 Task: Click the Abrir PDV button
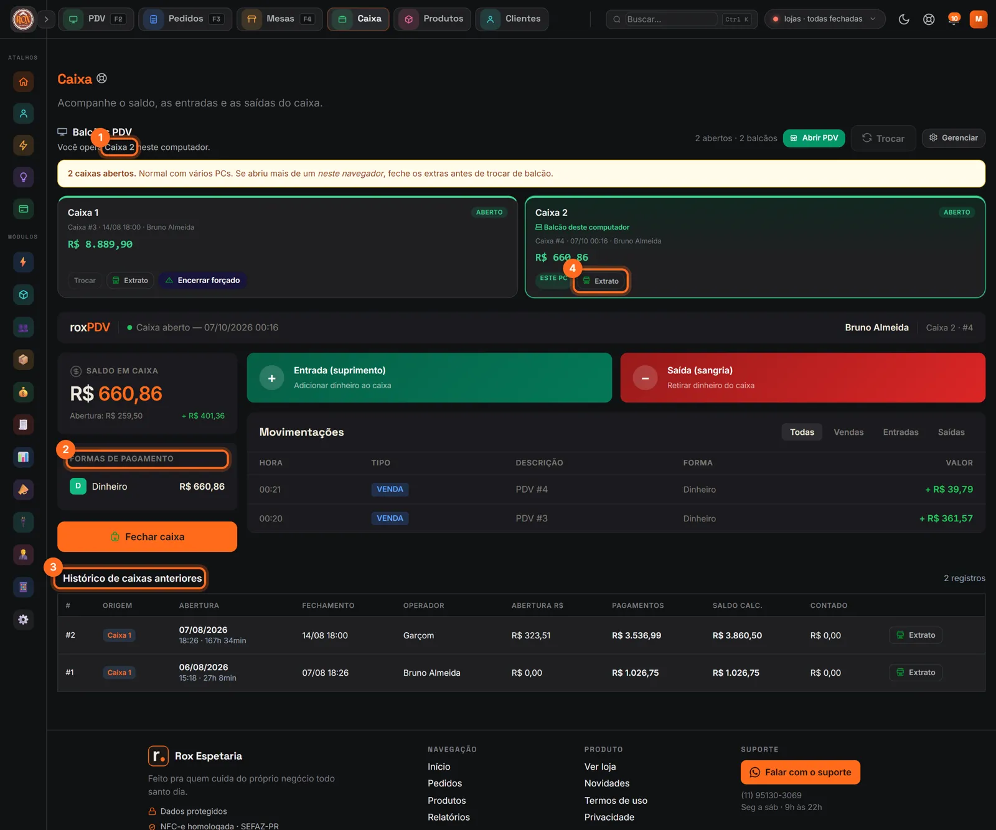click(814, 138)
